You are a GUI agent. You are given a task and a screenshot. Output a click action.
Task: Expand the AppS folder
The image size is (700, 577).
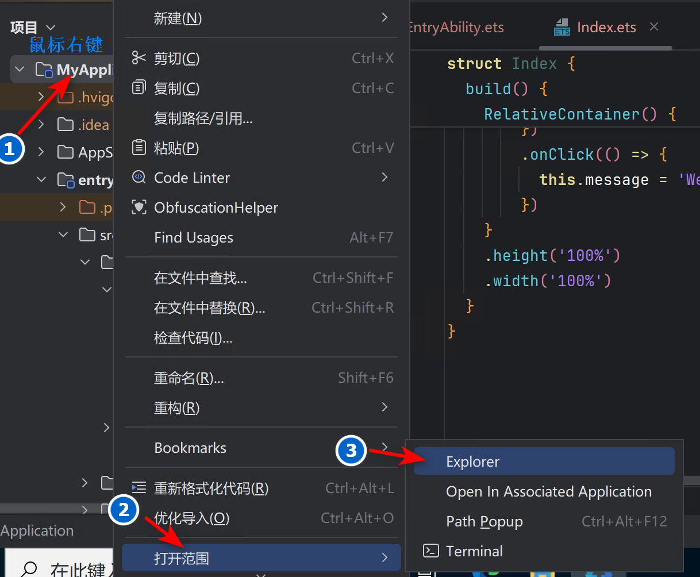click(41, 152)
